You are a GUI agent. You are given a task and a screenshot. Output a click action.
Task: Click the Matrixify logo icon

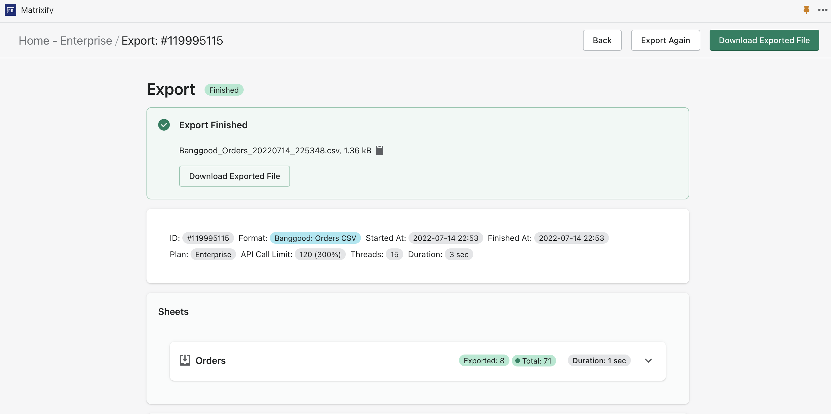(10, 10)
